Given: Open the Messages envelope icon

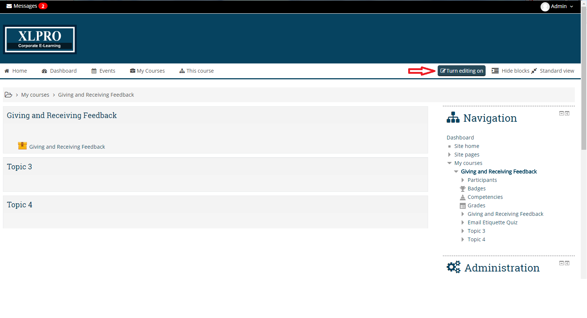Looking at the screenshot, I should [9, 6].
